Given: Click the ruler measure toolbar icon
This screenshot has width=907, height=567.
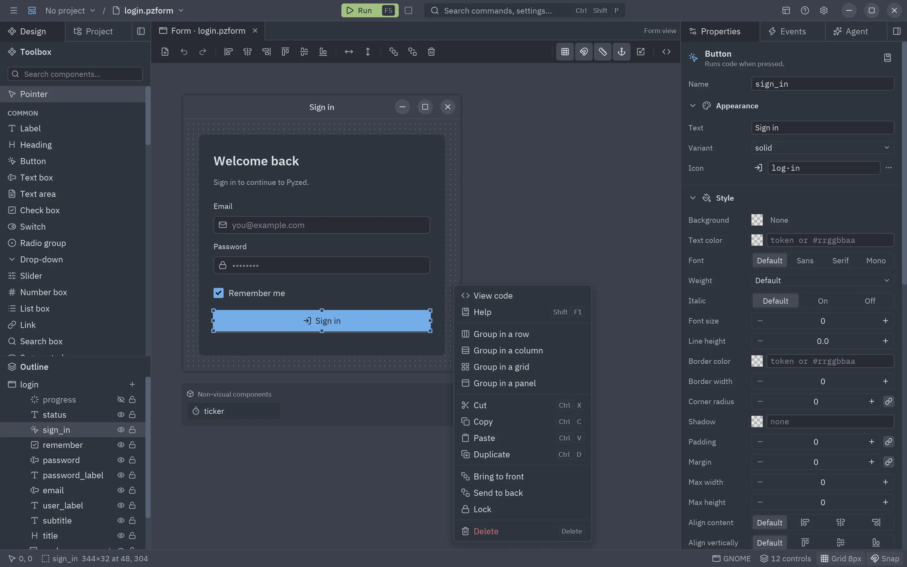Looking at the screenshot, I should point(603,52).
